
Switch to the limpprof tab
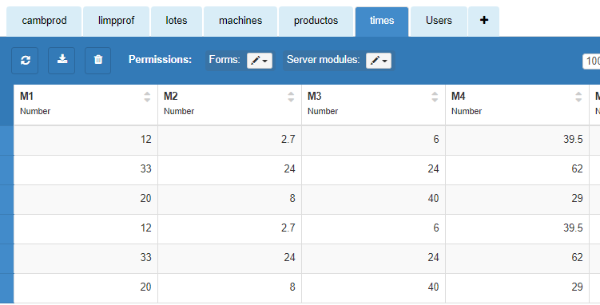coord(116,21)
